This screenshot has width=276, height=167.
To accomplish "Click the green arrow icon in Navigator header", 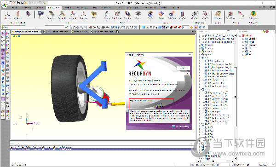I will [x=264, y=31].
